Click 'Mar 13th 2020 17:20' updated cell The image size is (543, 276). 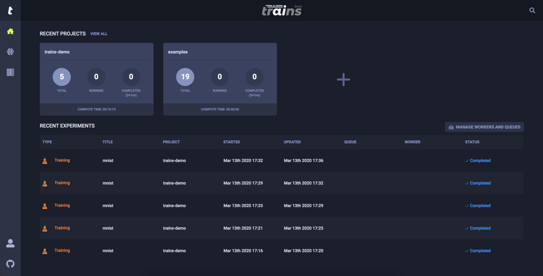tap(304, 251)
